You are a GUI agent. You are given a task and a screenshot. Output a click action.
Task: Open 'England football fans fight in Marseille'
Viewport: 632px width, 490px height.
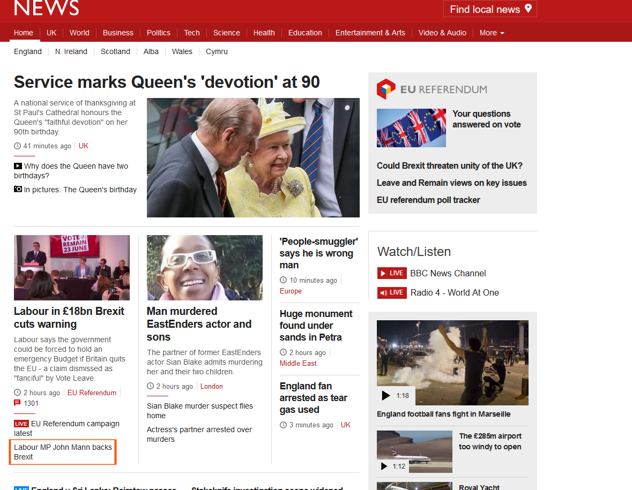point(444,414)
